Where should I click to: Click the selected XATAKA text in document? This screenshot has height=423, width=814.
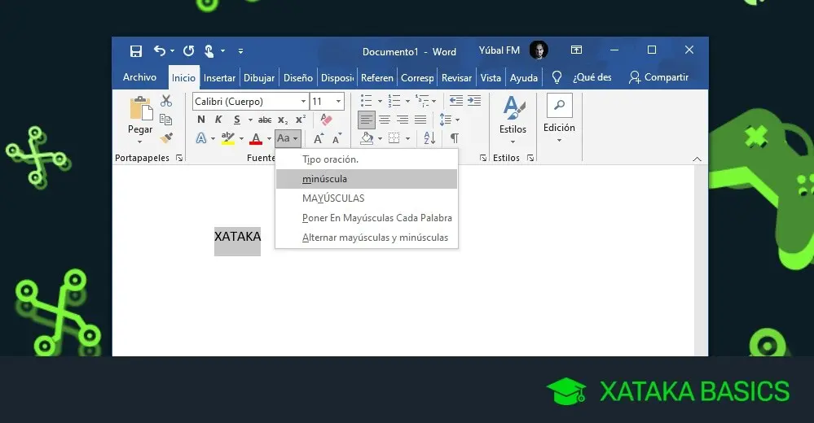coord(237,237)
